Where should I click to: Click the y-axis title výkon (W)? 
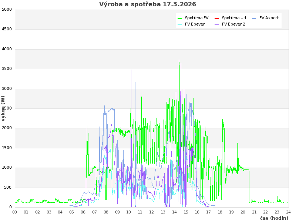point(3,108)
